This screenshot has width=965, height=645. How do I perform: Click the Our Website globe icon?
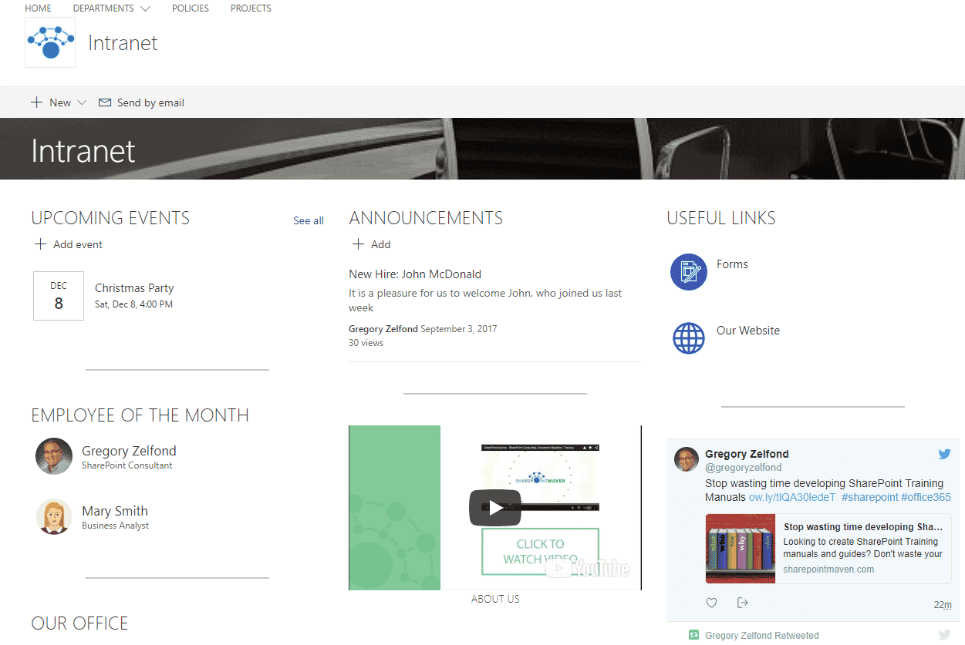pos(688,338)
